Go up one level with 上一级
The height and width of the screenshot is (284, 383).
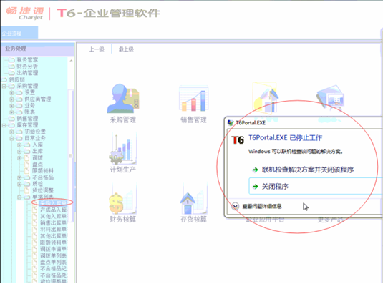[97, 49]
